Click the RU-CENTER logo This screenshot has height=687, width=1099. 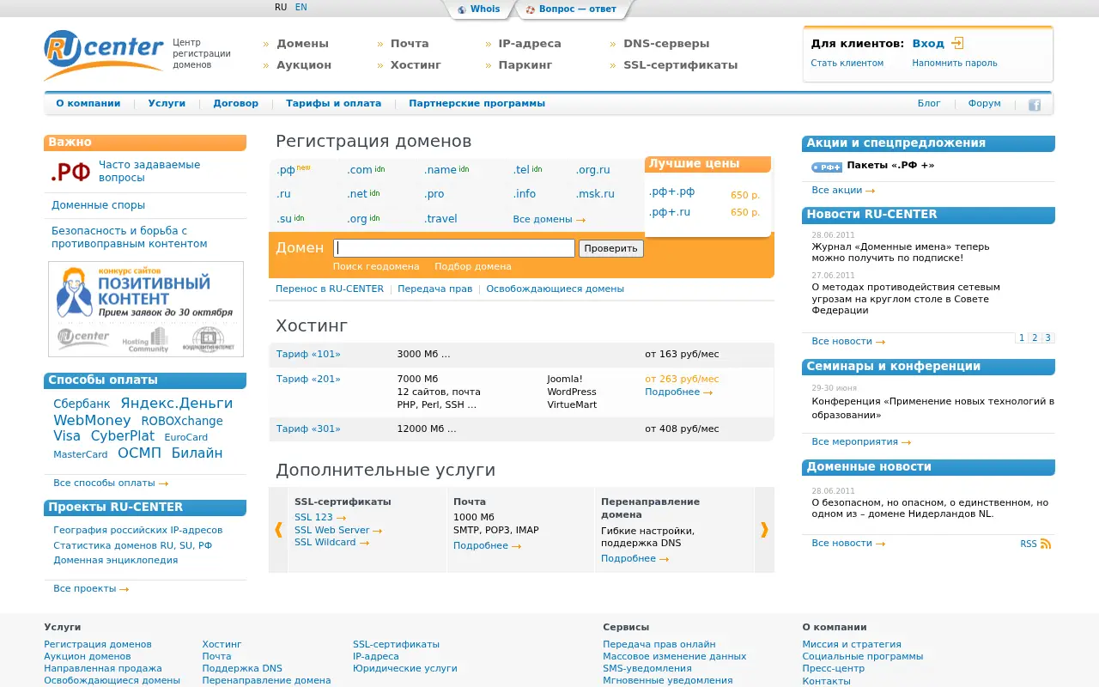point(104,54)
